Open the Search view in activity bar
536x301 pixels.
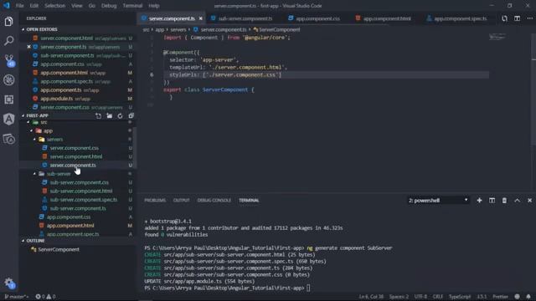9,41
